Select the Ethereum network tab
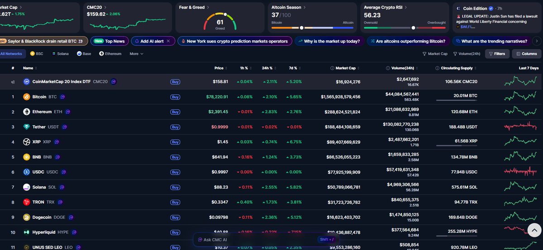 pyautogui.click(x=110, y=54)
